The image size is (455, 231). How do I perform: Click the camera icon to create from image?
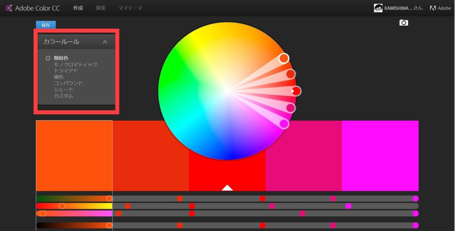(403, 23)
